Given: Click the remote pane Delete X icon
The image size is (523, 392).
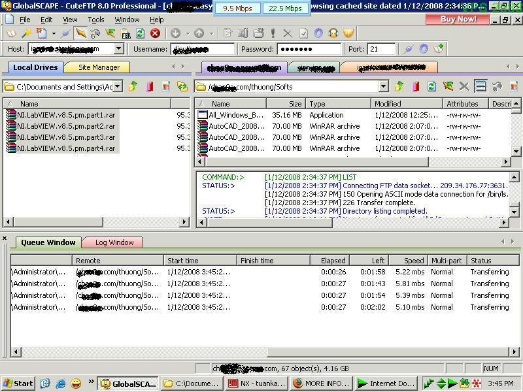Looking at the screenshot, I should (464, 87).
